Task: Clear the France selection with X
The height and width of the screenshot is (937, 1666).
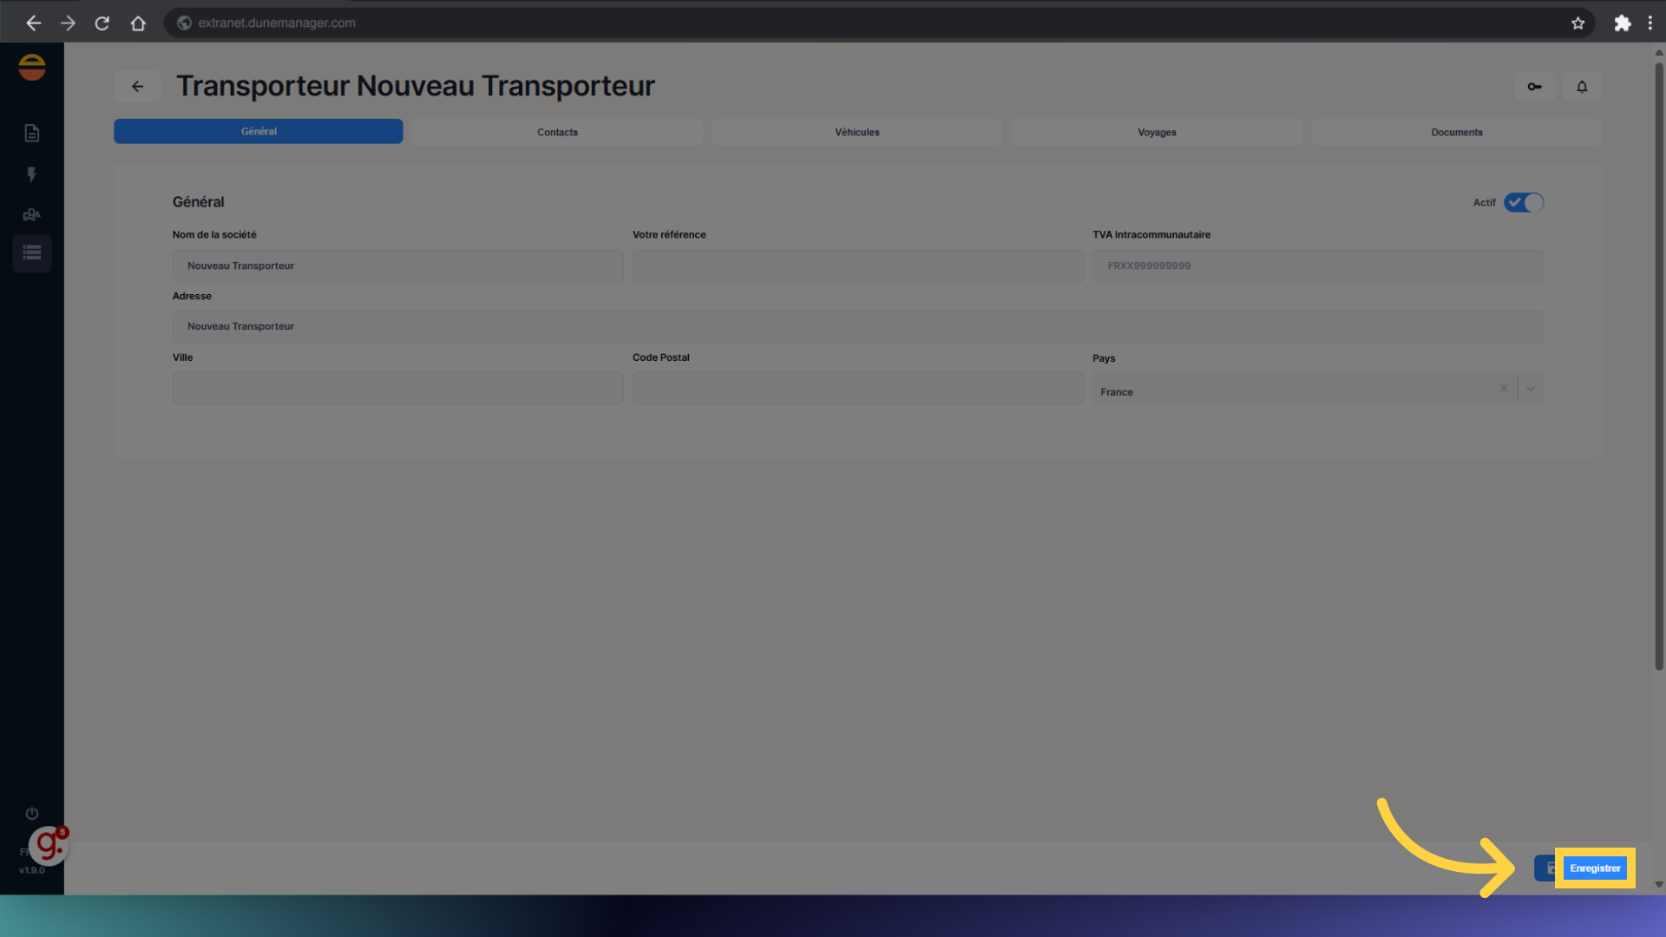Action: click(1504, 389)
